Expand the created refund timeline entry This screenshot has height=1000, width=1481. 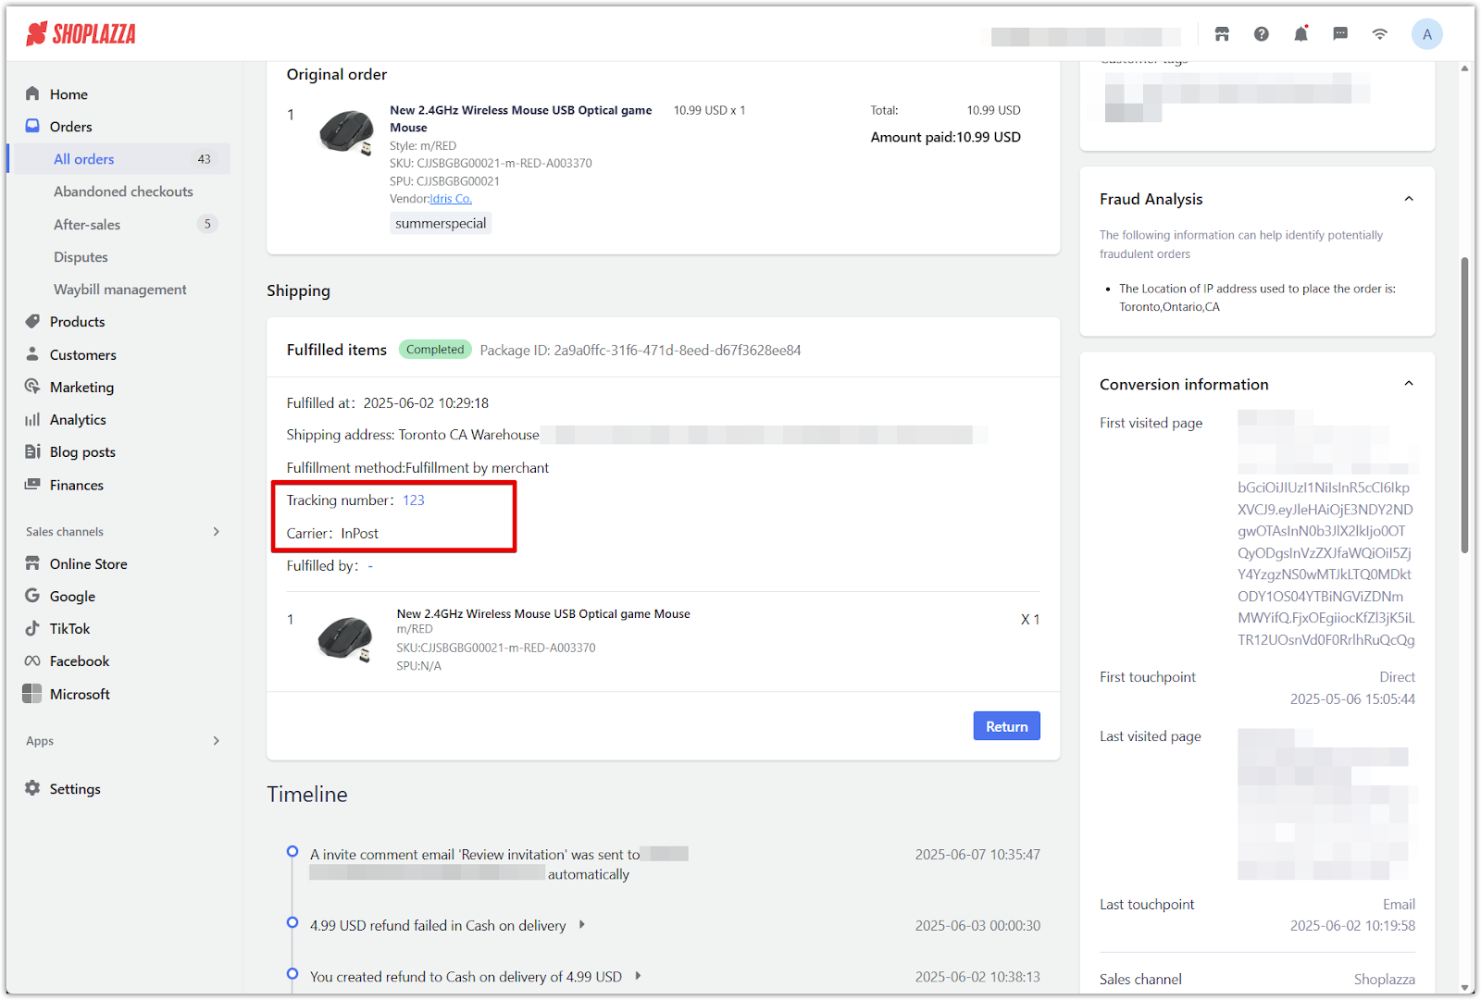638,976
